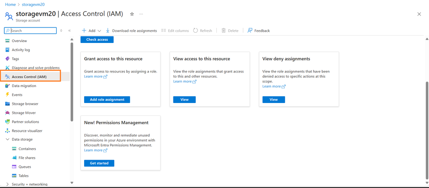
Task: Toggle the sidebar sort up-down arrows
Action: coord(61,30)
